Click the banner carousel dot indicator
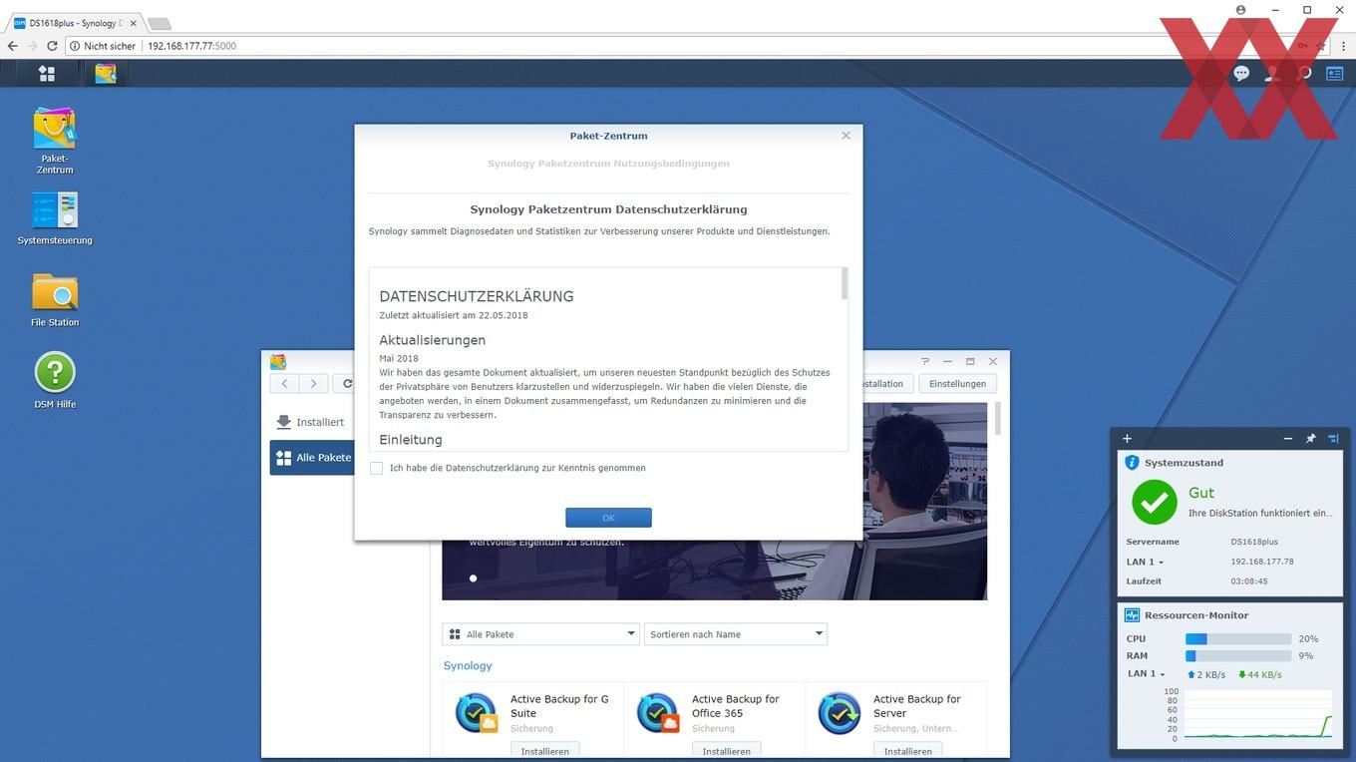This screenshot has height=762, width=1356. (x=473, y=578)
